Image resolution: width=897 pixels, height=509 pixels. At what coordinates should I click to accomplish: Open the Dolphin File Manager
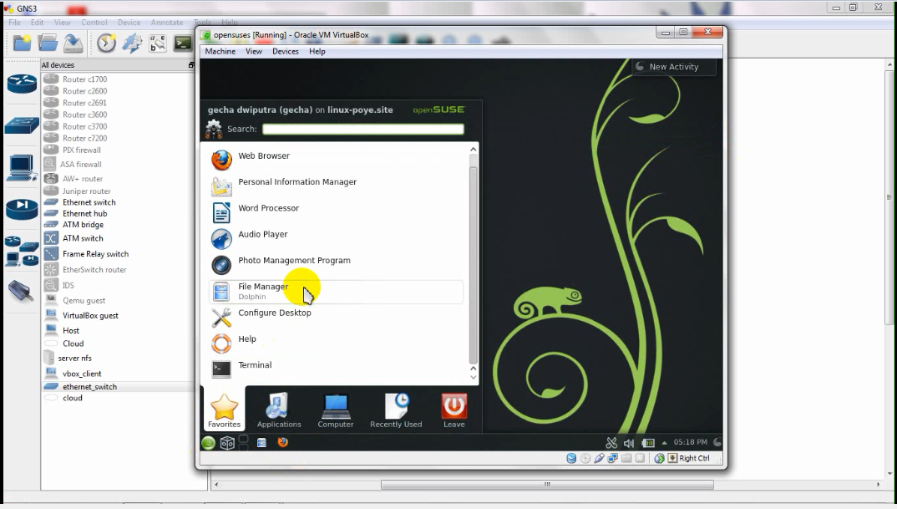337,291
